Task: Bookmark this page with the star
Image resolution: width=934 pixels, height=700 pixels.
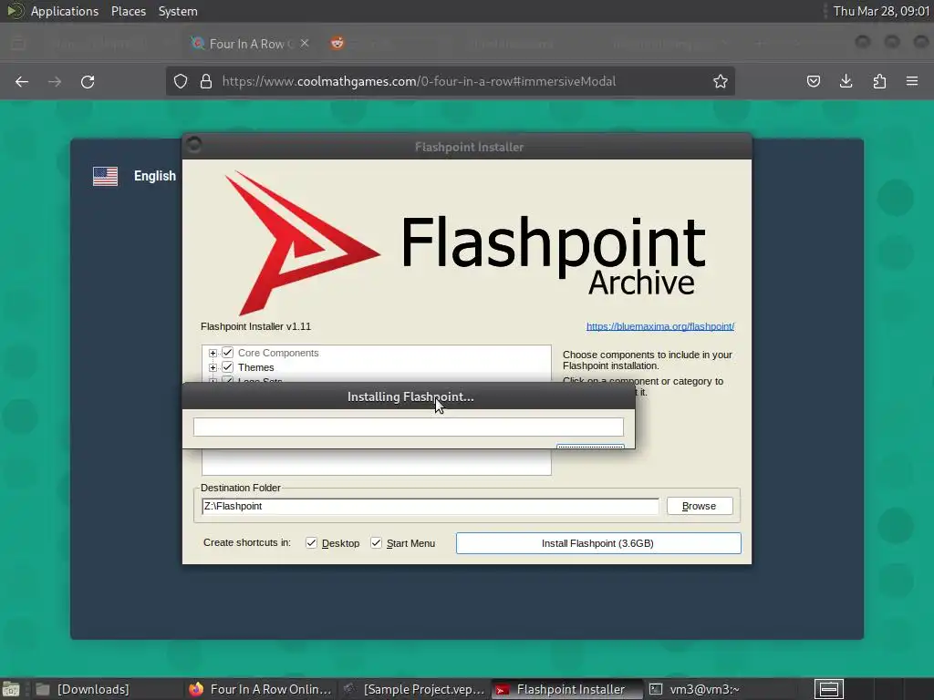Action: coord(721,81)
